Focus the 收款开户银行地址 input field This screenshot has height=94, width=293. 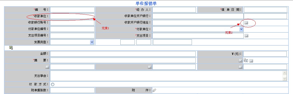[x=198, y=23]
